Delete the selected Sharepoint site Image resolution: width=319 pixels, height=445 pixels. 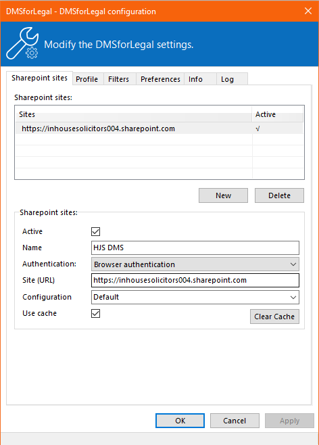pos(279,195)
